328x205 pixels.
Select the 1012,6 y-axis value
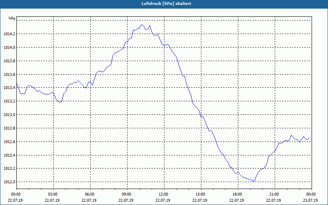click(x=9, y=142)
